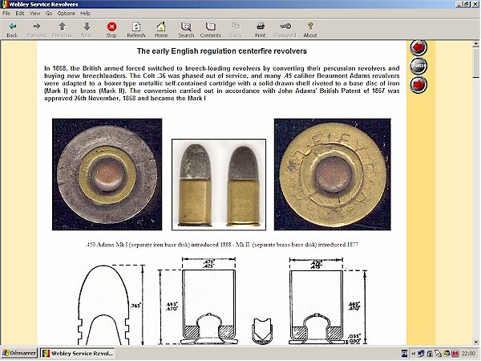The width and height of the screenshot is (481, 361).
Task: Open the Help menu
Action: point(85,13)
